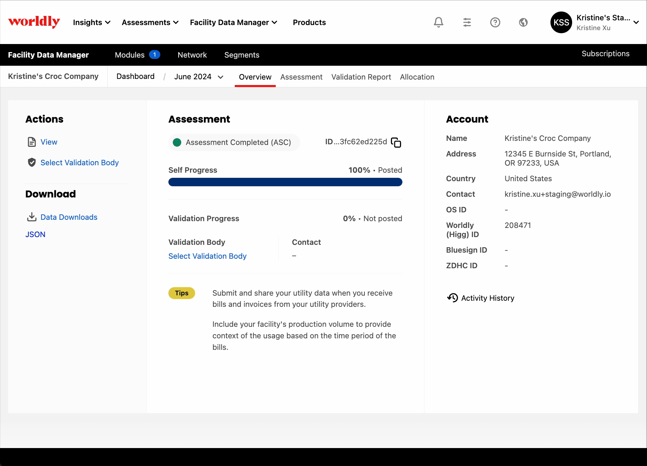Screen dimensions: 647x466
Task: Copy the assessment ID with copy icon
Action: pos(396,142)
